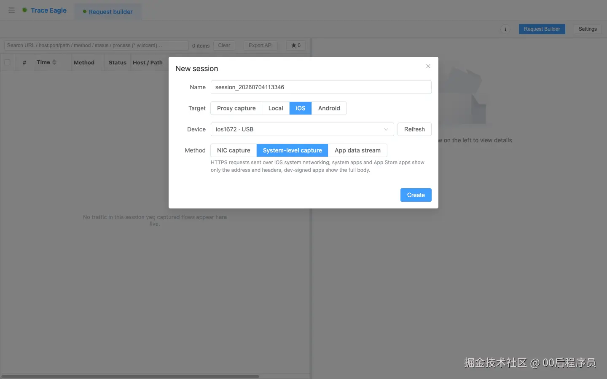Screen dimensions: 607x379
Task: Click the # column header
Action: [x=24, y=62]
